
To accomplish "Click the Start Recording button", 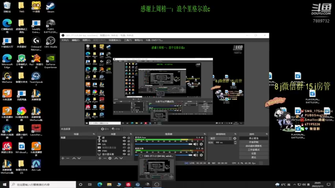I will 254,142.
